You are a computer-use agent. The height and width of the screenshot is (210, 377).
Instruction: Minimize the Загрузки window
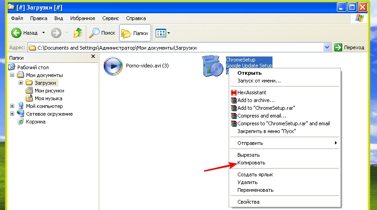point(341,7)
